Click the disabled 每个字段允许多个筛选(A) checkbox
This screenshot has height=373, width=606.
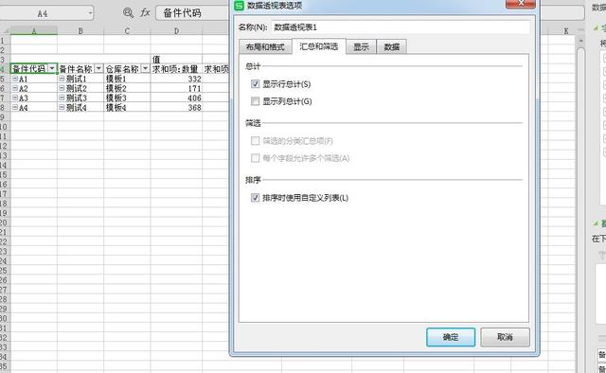pyautogui.click(x=255, y=158)
